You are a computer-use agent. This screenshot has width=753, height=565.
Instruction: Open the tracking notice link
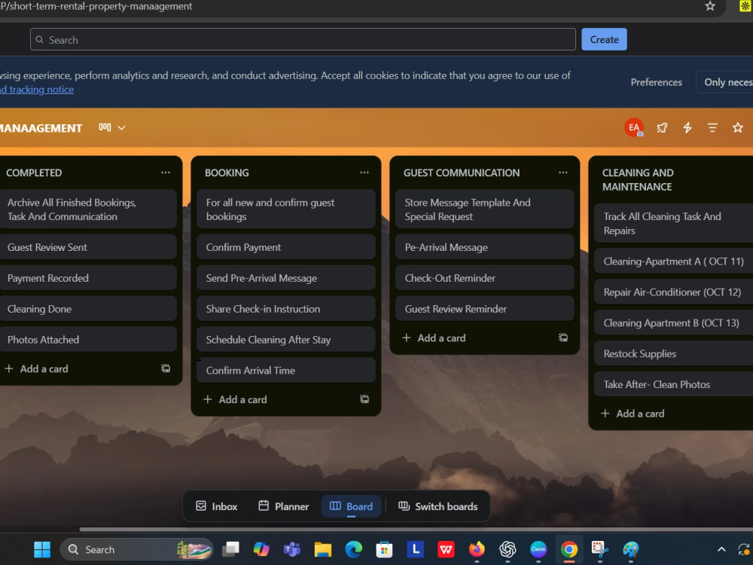point(37,90)
